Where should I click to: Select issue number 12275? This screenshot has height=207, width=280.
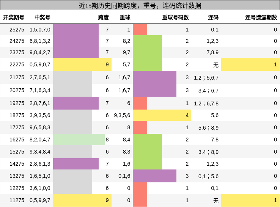pos(17,188)
